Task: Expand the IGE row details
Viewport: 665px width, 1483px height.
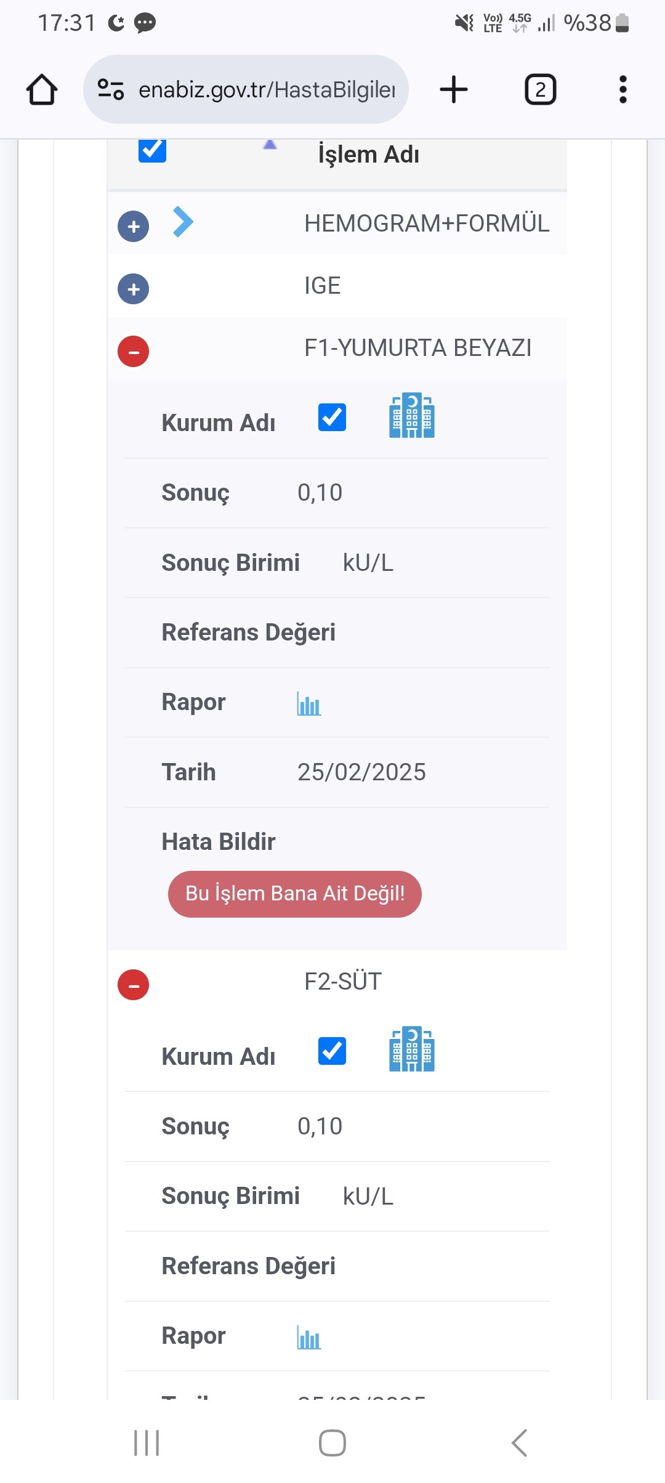Action: [x=134, y=289]
